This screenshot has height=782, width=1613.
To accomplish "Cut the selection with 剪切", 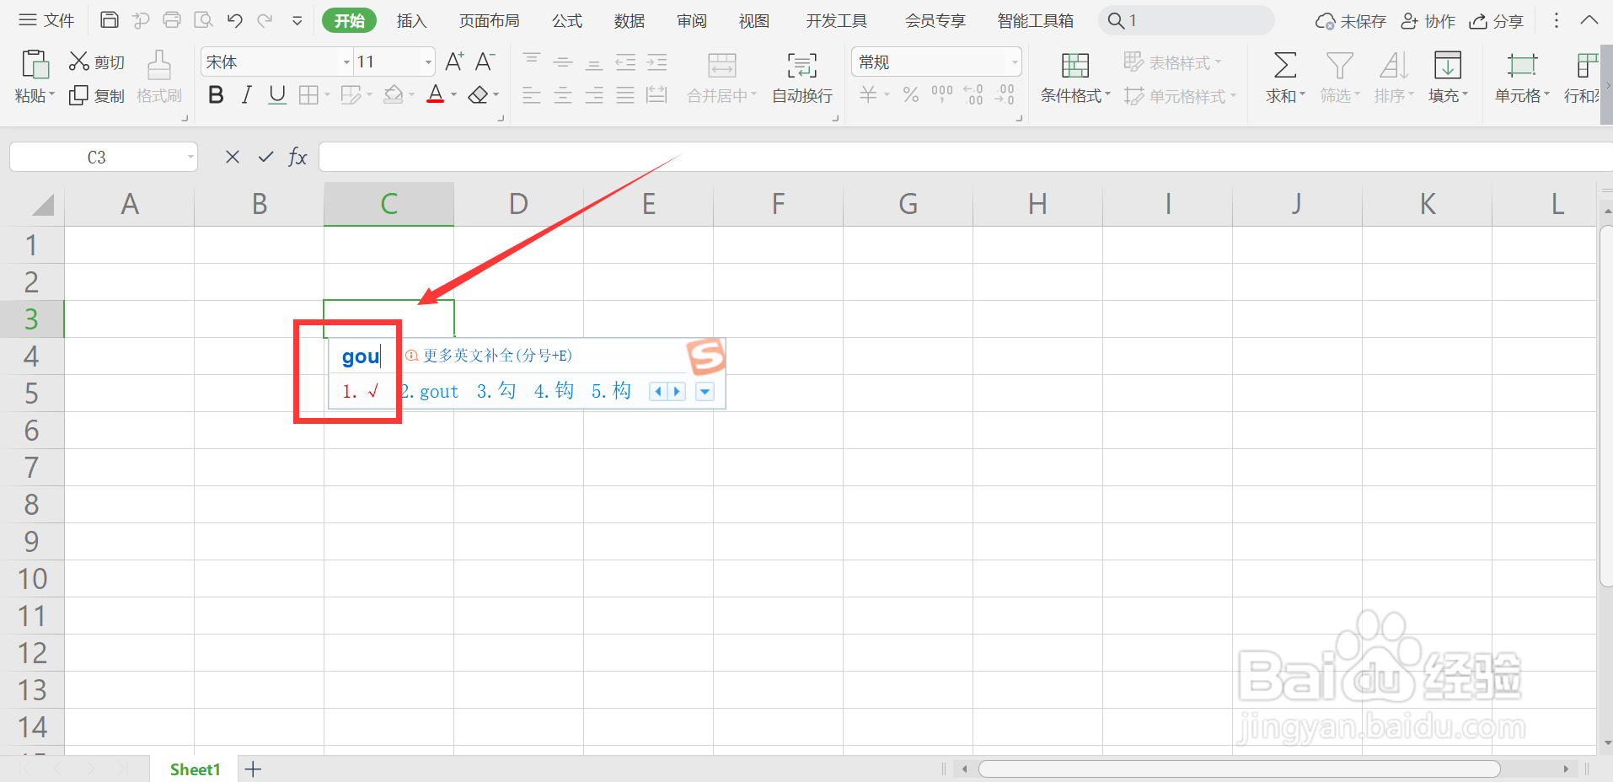I will (x=97, y=62).
